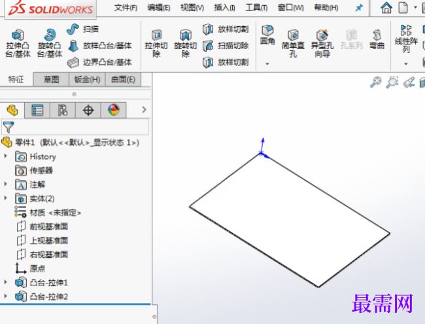
Task: Open the 工具(T) Tools menu
Action: pos(257,8)
